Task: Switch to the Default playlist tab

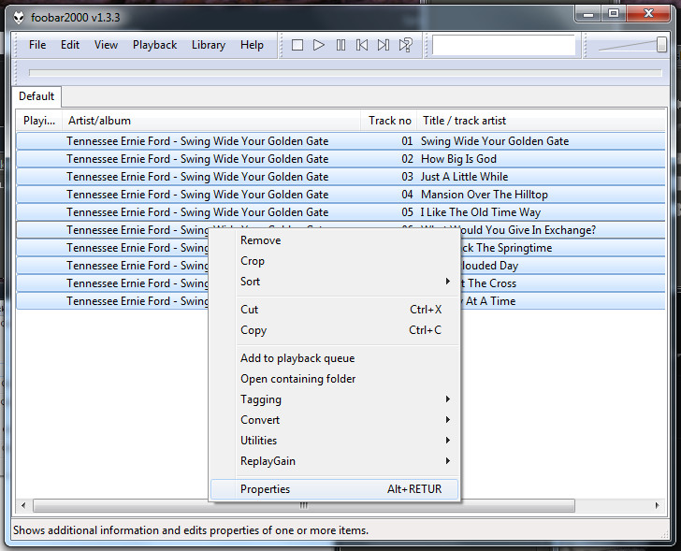Action: 36,96
